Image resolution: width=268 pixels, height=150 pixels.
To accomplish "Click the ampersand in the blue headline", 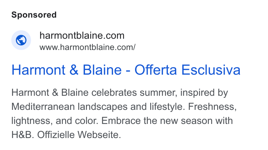I will click(x=74, y=70).
